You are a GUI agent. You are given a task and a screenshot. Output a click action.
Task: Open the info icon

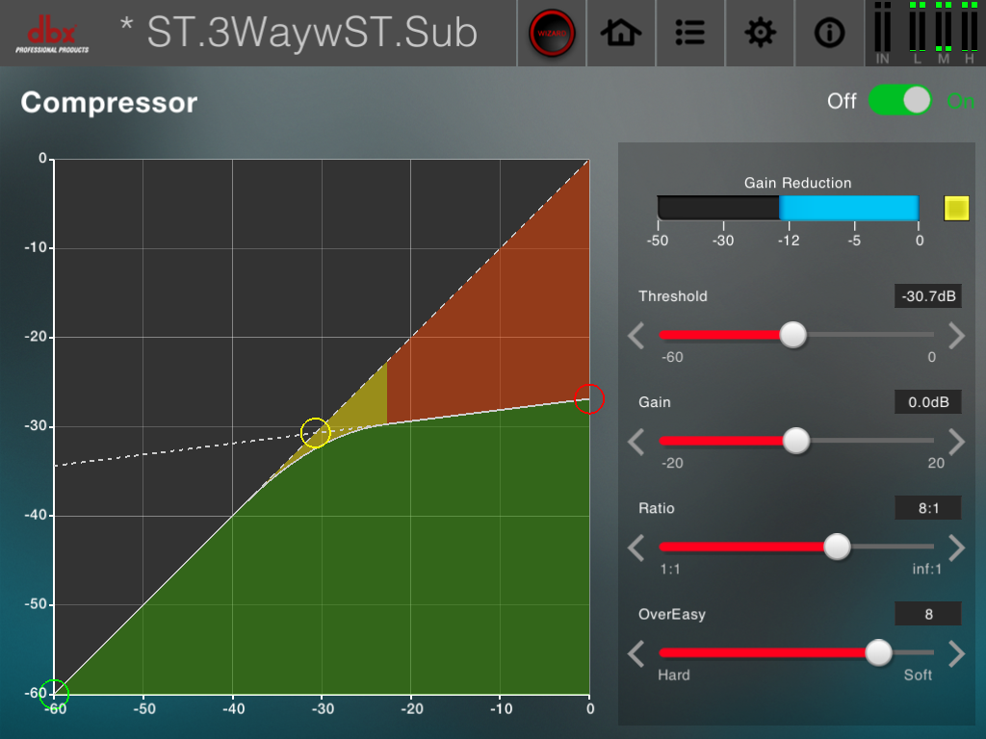pyautogui.click(x=829, y=33)
